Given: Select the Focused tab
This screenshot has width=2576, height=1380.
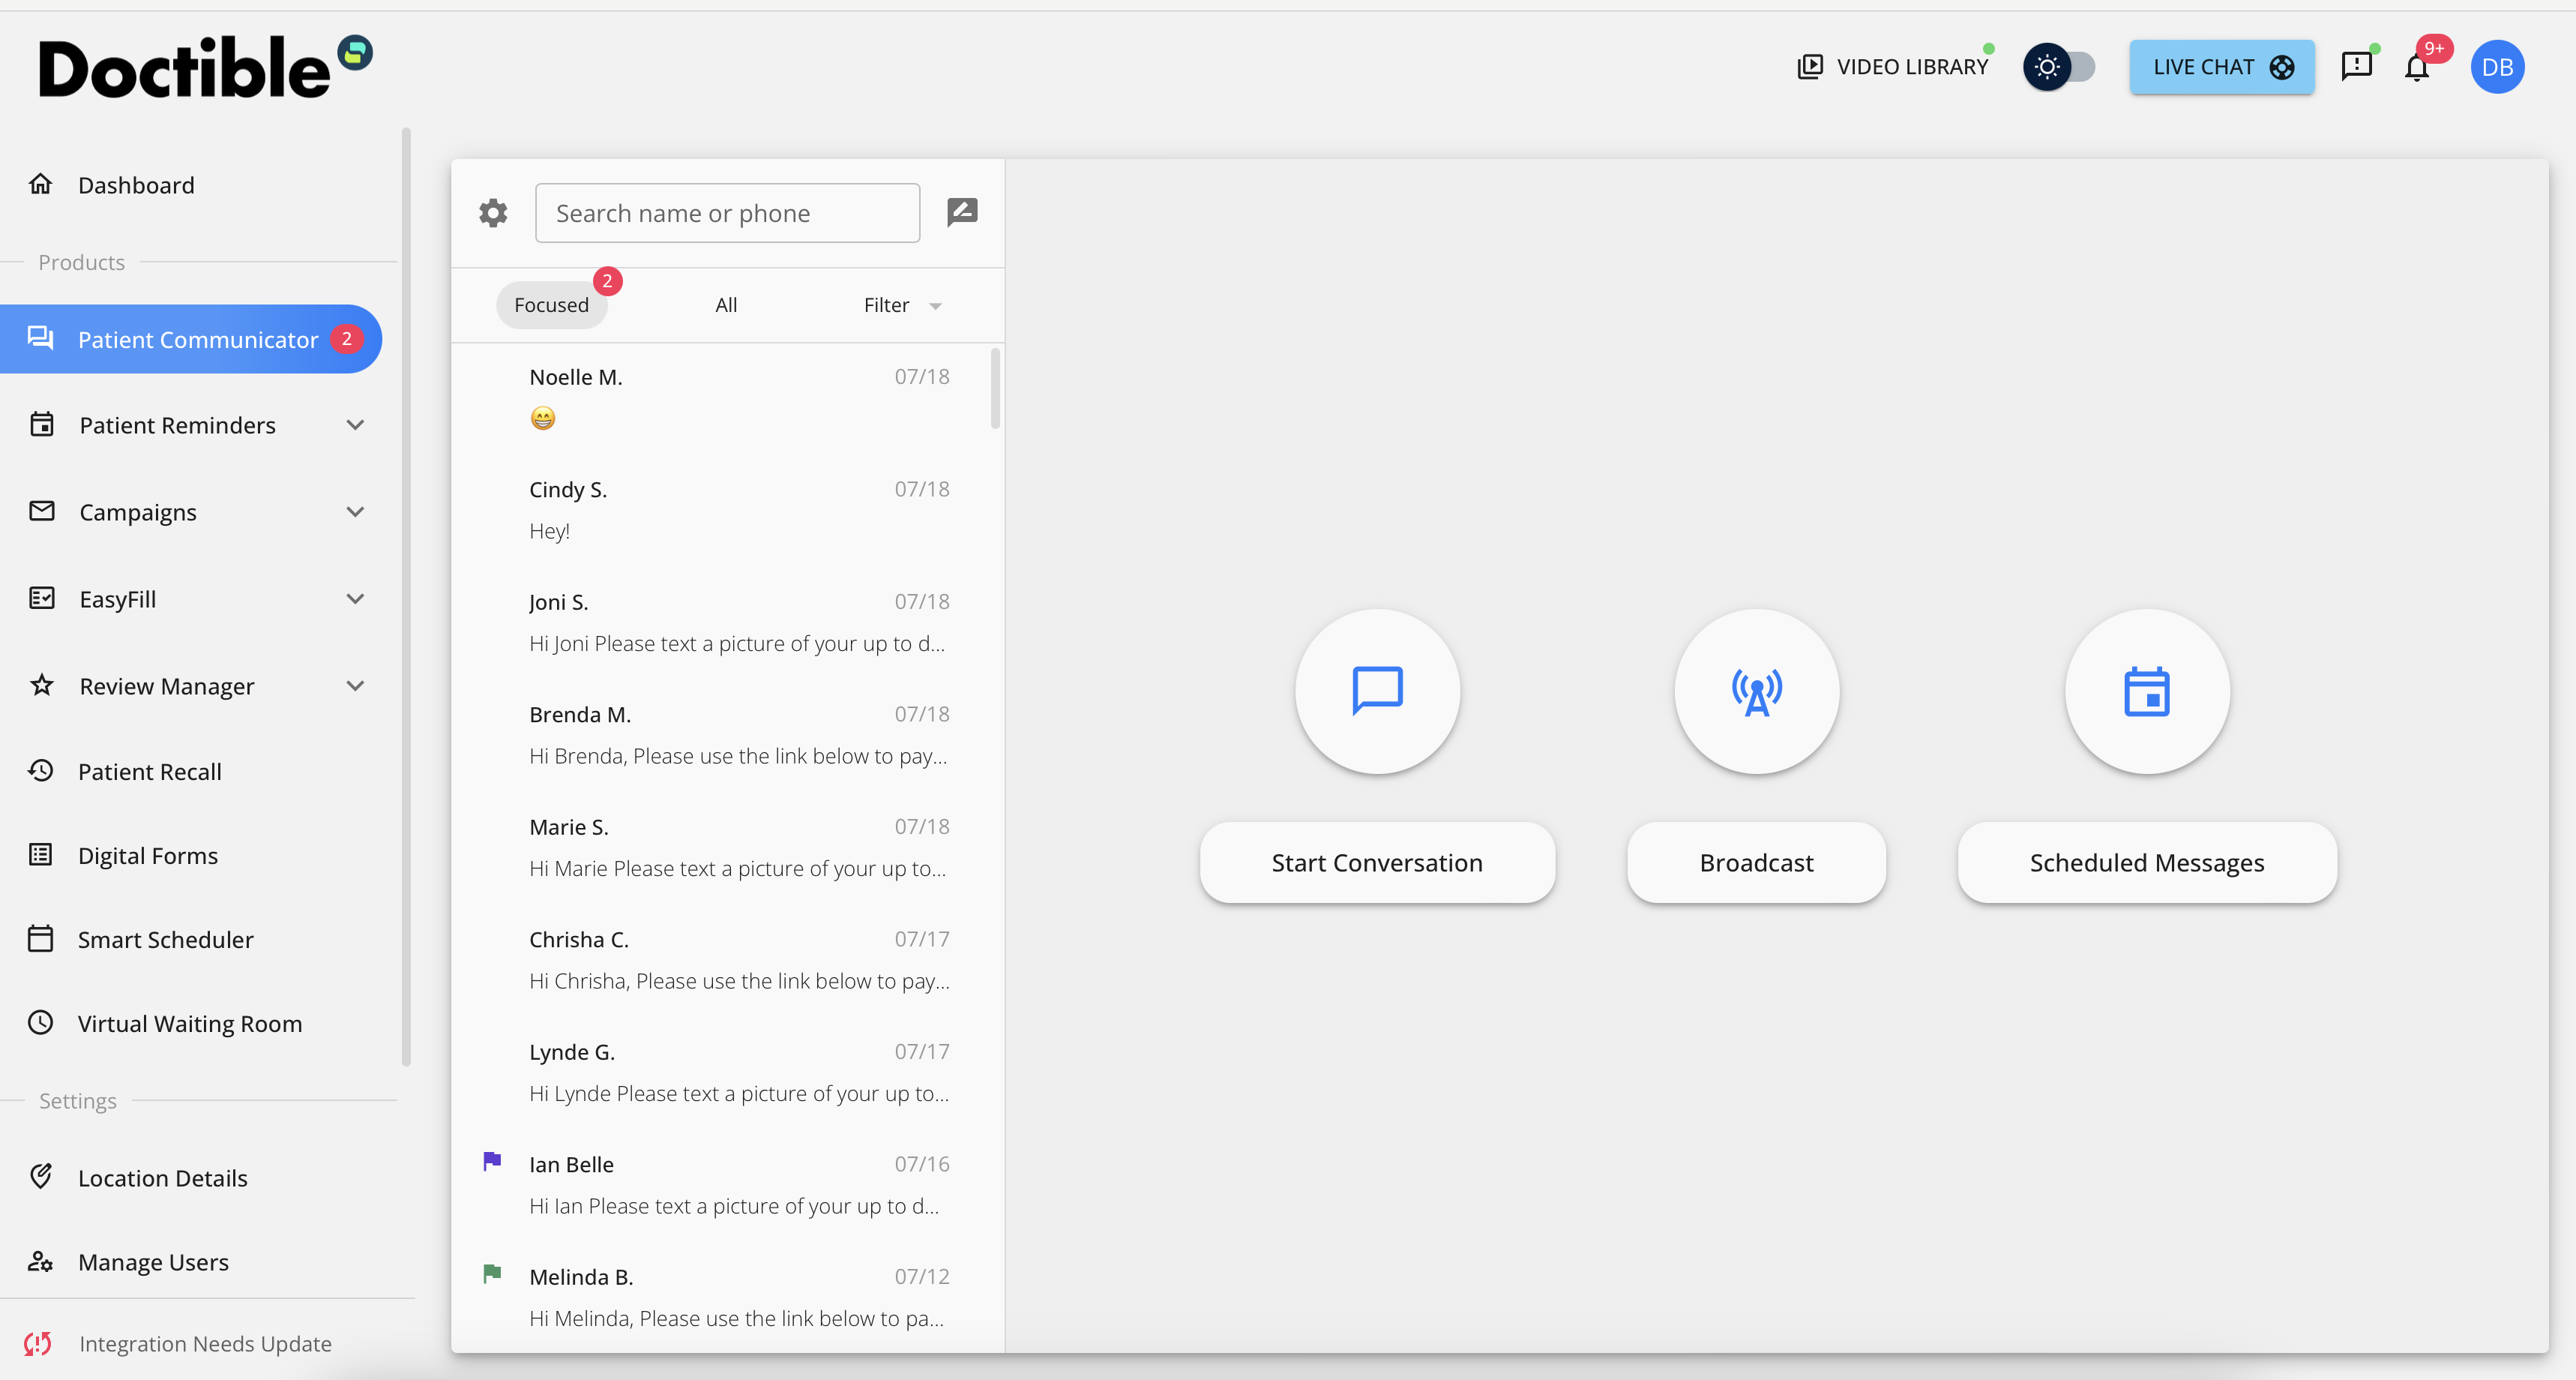Looking at the screenshot, I should pyautogui.click(x=551, y=305).
